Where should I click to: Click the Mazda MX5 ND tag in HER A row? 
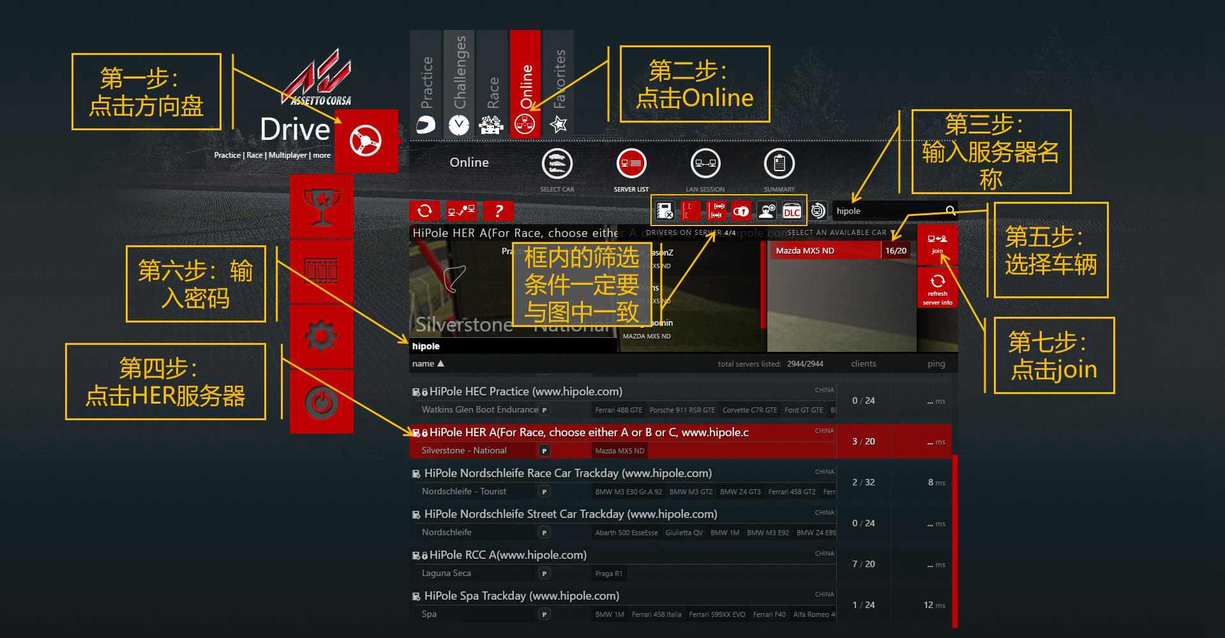620,451
